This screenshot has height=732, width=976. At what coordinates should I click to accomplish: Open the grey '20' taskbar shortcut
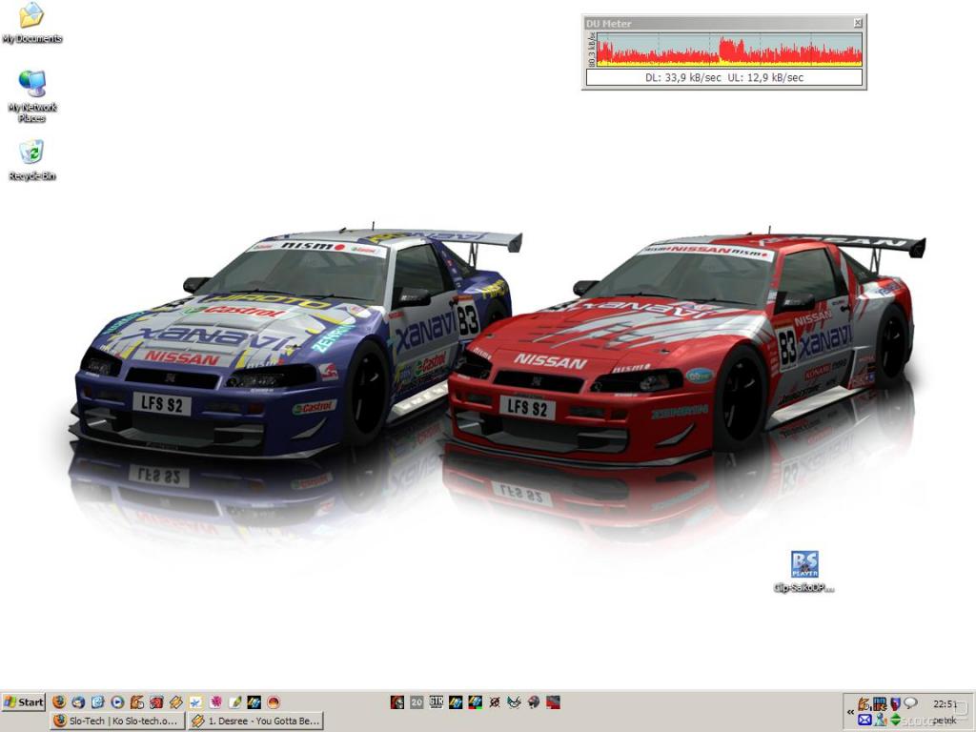tap(417, 702)
